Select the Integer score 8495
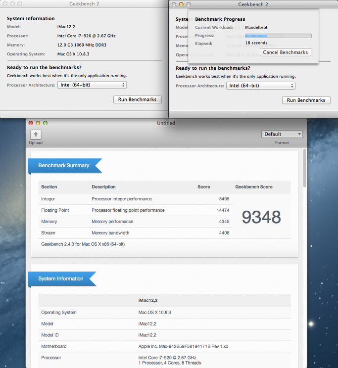Screen dimensions: 338x368 [x=224, y=199]
